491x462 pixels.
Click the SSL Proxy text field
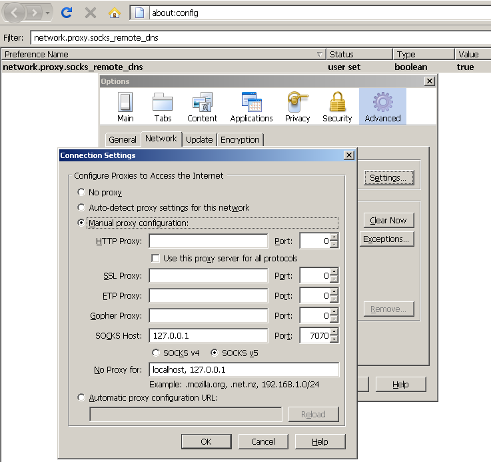pyautogui.click(x=209, y=275)
